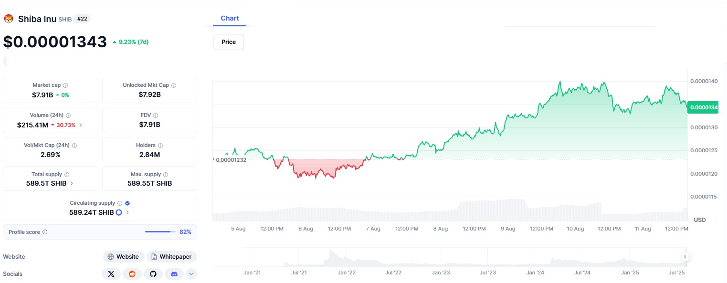Click the 2.69% Vol/Mkt Cap value

coord(51,155)
